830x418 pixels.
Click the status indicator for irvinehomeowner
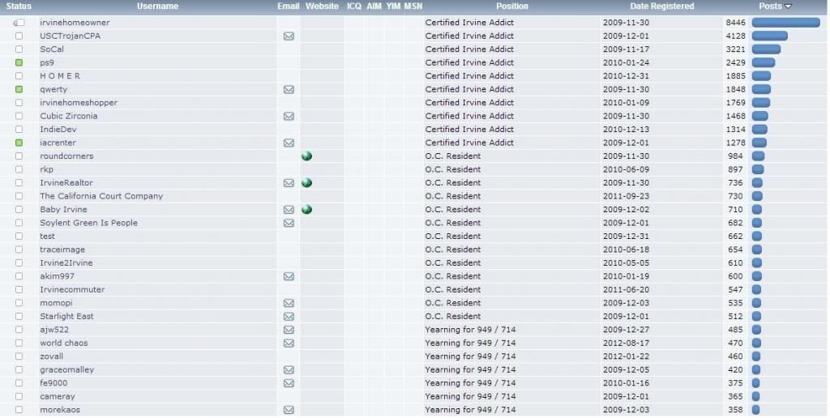[19, 23]
